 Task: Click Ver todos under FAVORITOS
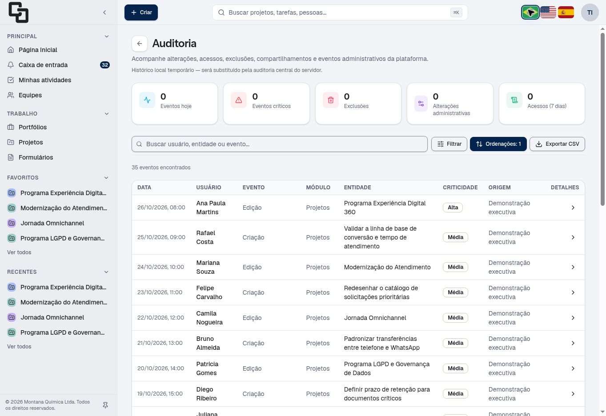tap(19, 252)
